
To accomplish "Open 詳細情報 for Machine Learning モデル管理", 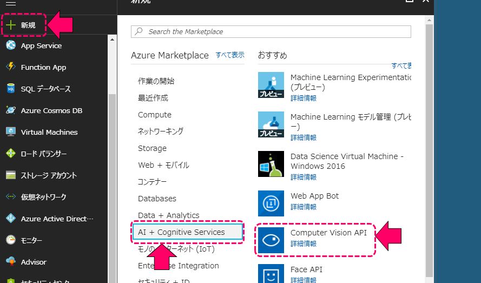I will coord(304,137).
